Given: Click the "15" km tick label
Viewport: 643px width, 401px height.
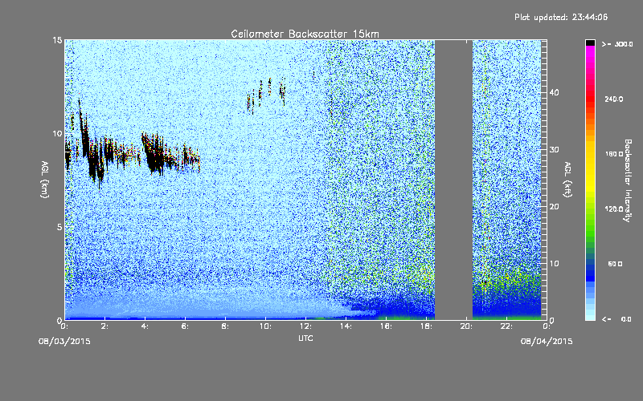Looking at the screenshot, I should (57, 40).
